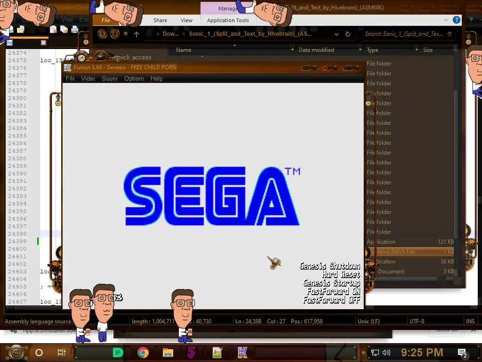482x362 pixels.
Task: Select the Application row sized 121 KB
Action: (x=410, y=242)
